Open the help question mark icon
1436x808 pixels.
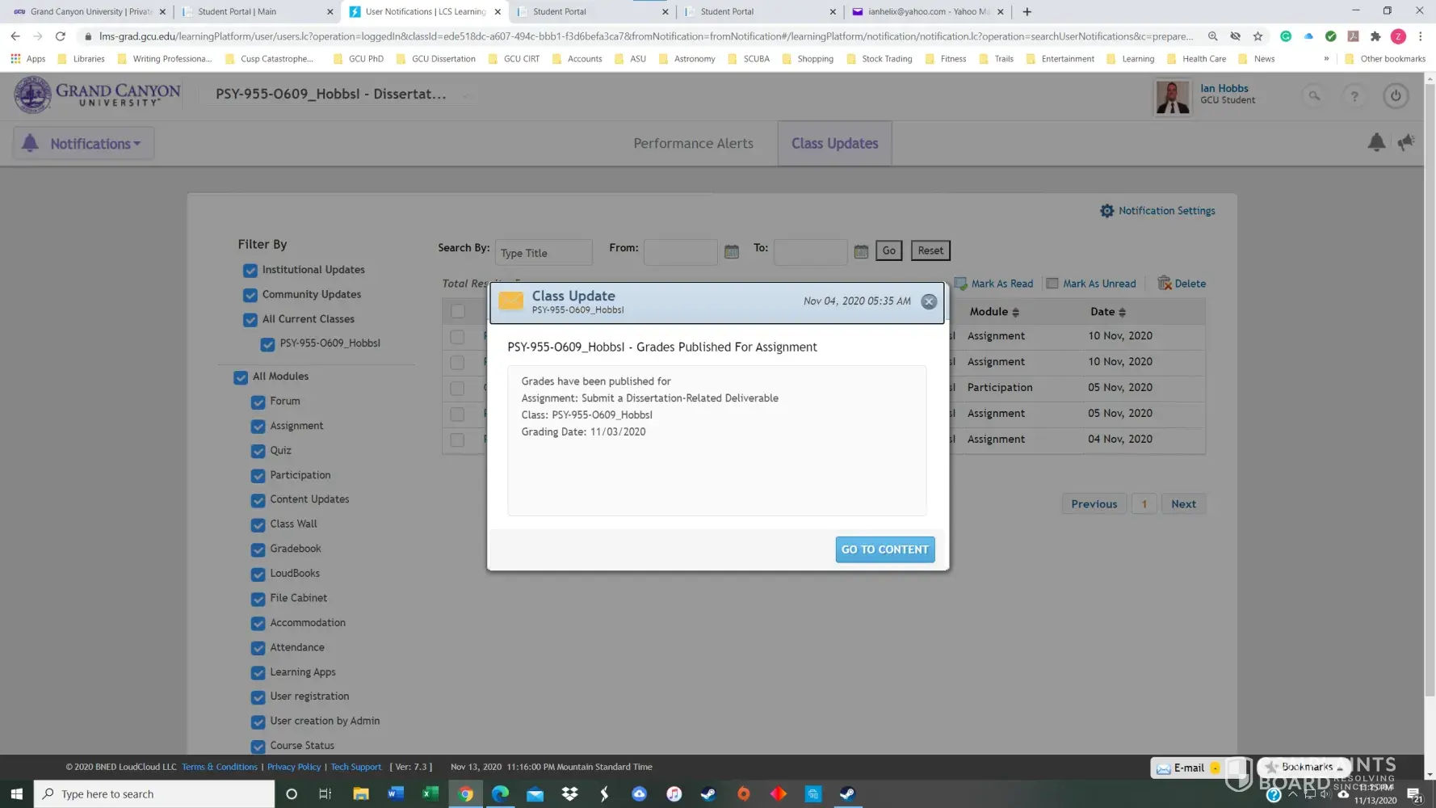(x=1354, y=96)
